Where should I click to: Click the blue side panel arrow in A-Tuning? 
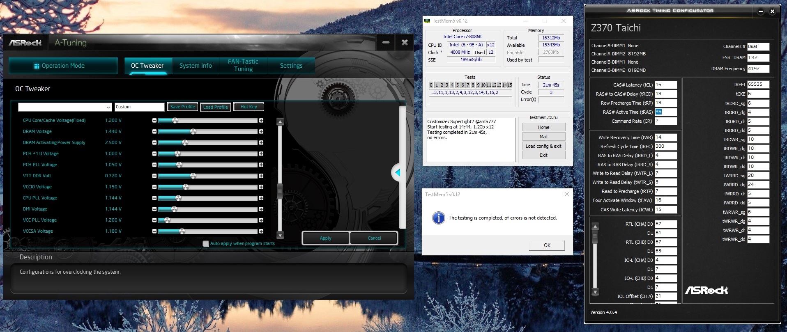(x=397, y=173)
